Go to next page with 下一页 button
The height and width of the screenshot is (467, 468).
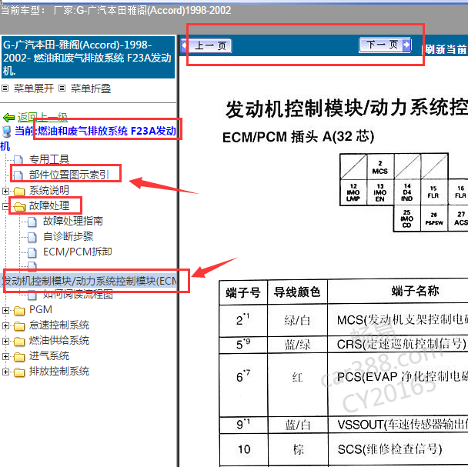pos(385,45)
